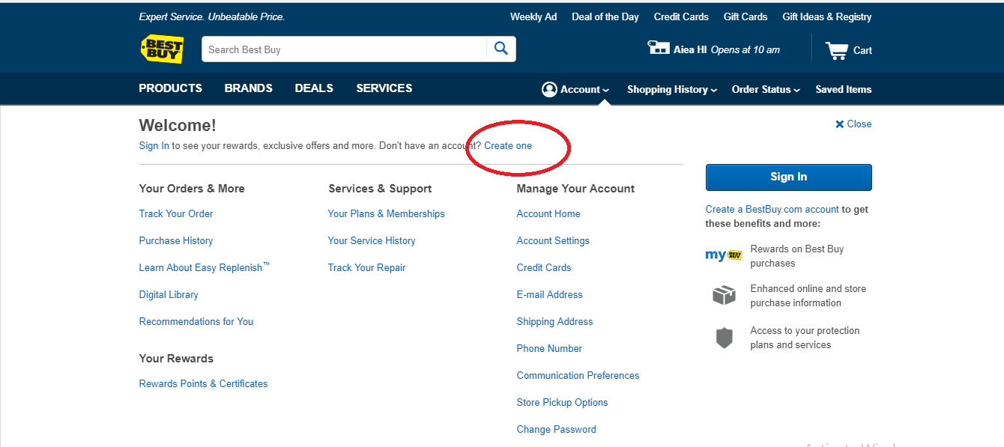Open Deal of the Day
Screen dimensions: 1004x447
point(605,16)
